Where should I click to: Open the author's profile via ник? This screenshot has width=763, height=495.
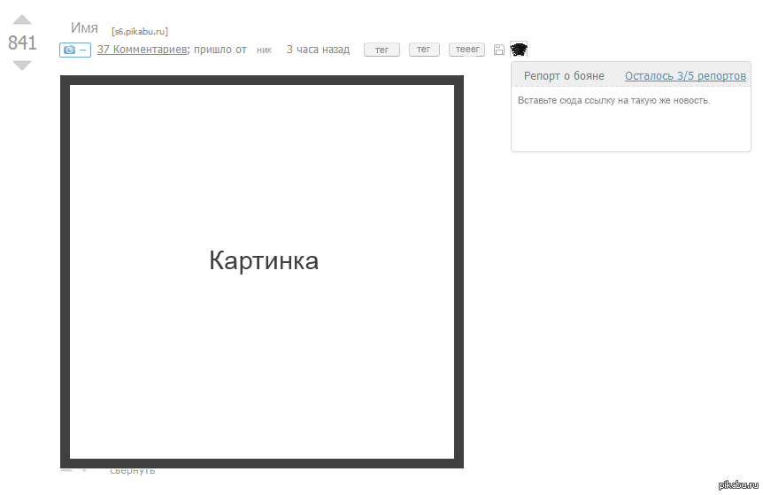264,50
